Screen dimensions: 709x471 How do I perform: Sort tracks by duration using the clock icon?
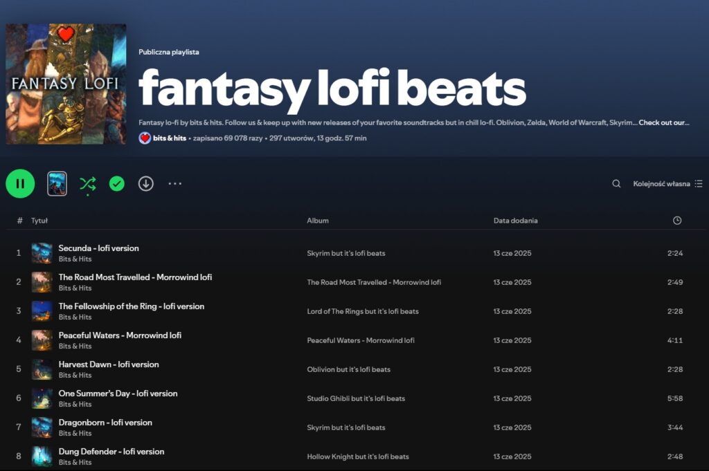(x=676, y=220)
